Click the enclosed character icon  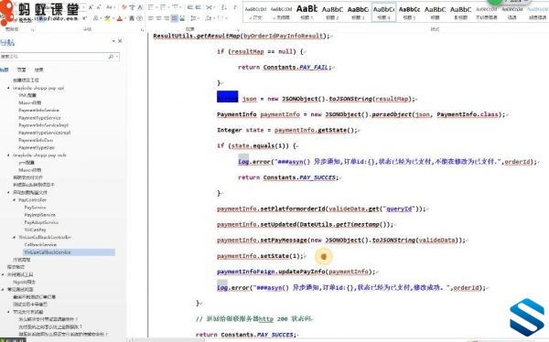[x=139, y=18]
